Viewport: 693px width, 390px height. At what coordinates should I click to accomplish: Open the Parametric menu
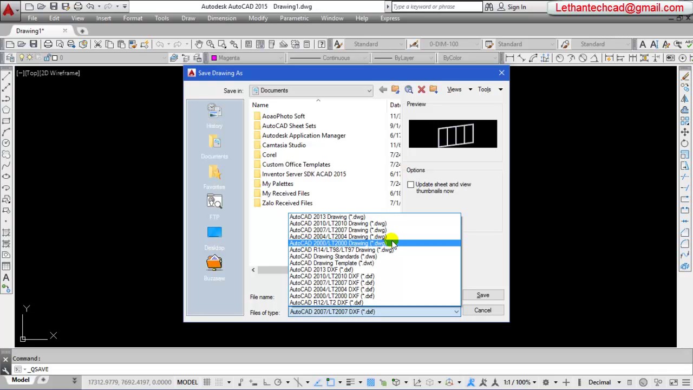click(x=294, y=18)
